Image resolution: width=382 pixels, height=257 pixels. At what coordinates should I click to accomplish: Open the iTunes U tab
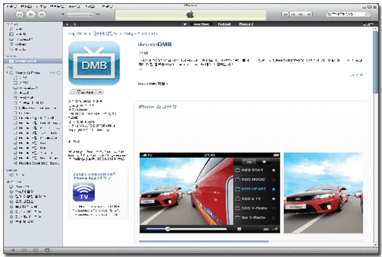[x=246, y=24]
